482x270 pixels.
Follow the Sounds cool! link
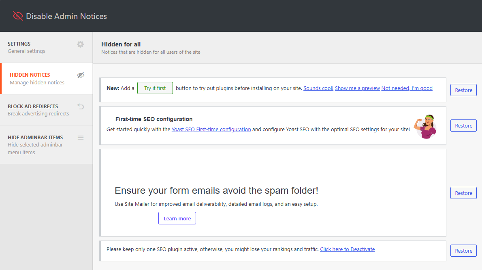point(318,88)
